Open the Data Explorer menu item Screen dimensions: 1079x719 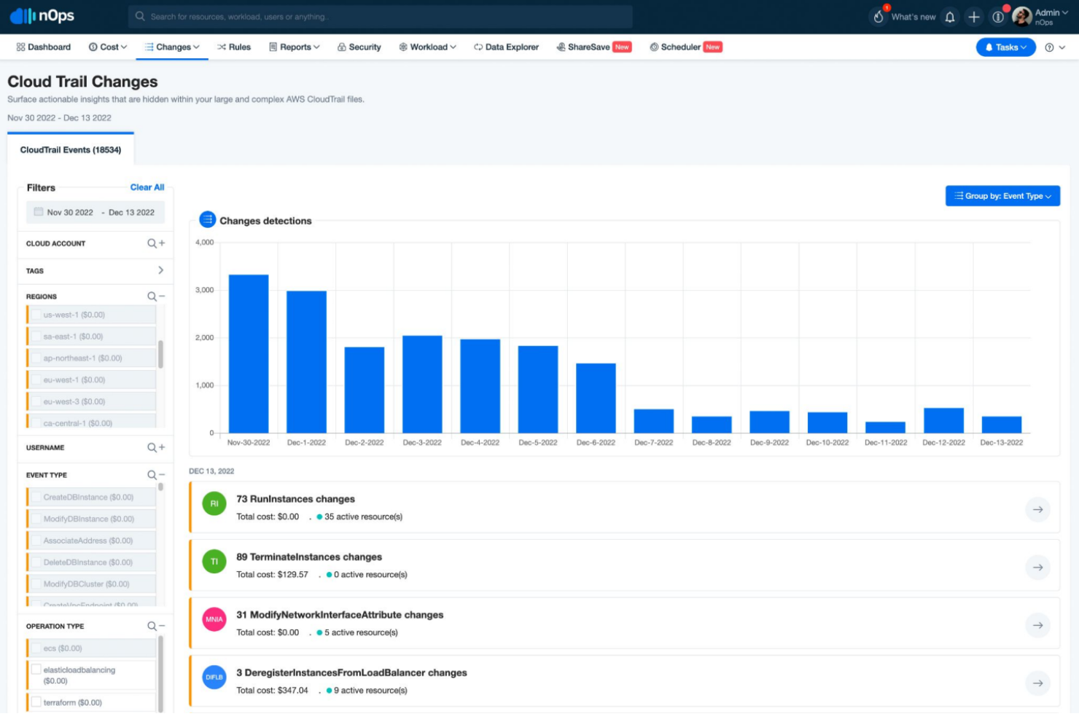(x=507, y=47)
